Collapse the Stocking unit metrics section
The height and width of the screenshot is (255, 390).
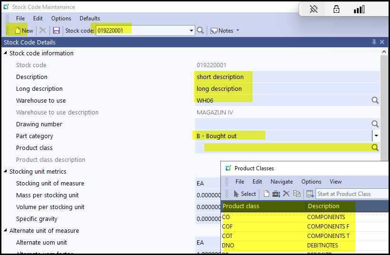tap(5, 172)
